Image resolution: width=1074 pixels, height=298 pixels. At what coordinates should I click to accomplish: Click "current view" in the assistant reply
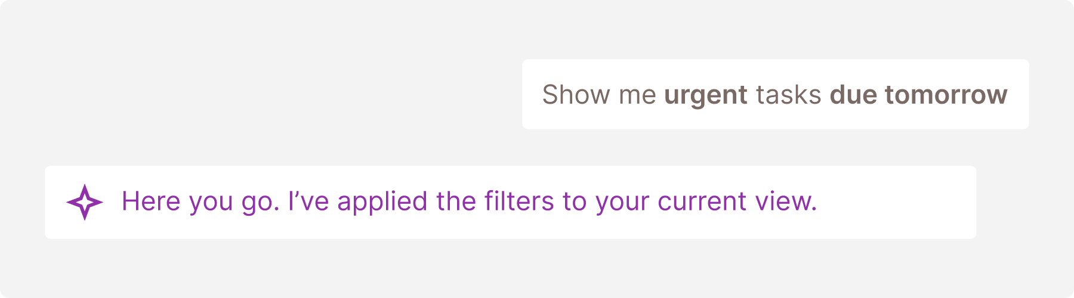(737, 201)
